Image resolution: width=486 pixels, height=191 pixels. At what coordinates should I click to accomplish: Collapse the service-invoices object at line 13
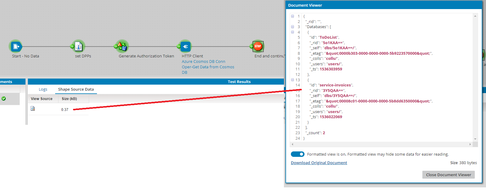[x=292, y=80]
